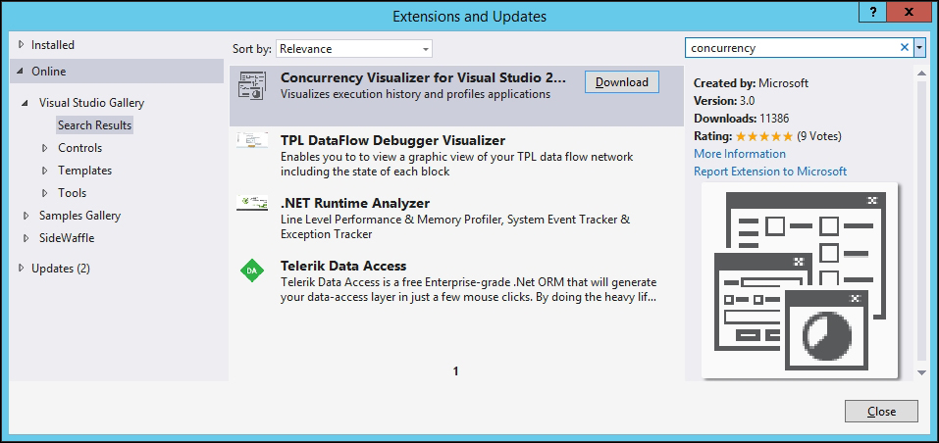The height and width of the screenshot is (443, 939).
Task: Select Search Results in the tree
Action: (x=94, y=125)
